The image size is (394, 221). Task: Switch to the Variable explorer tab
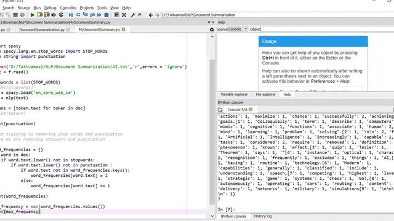click(234, 95)
